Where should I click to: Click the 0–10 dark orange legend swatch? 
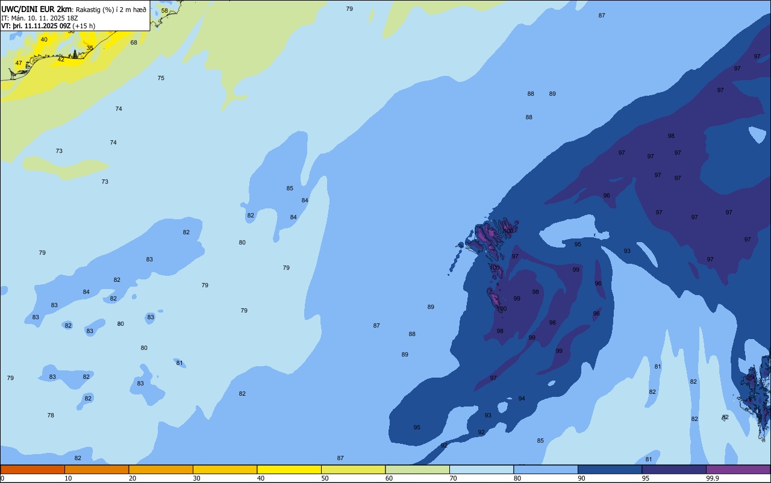click(33, 469)
